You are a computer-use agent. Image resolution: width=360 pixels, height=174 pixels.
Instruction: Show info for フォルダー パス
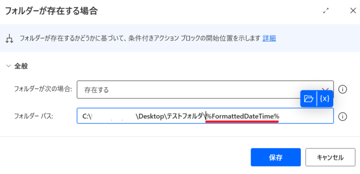coord(343,116)
